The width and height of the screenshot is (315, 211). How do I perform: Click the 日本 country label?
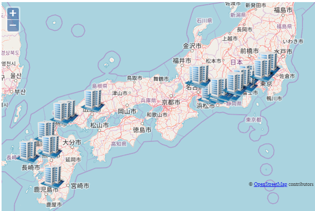(x=236, y=62)
